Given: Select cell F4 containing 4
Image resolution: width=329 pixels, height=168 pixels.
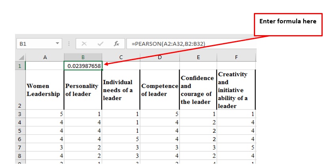Looking at the screenshot, I should point(236,122).
